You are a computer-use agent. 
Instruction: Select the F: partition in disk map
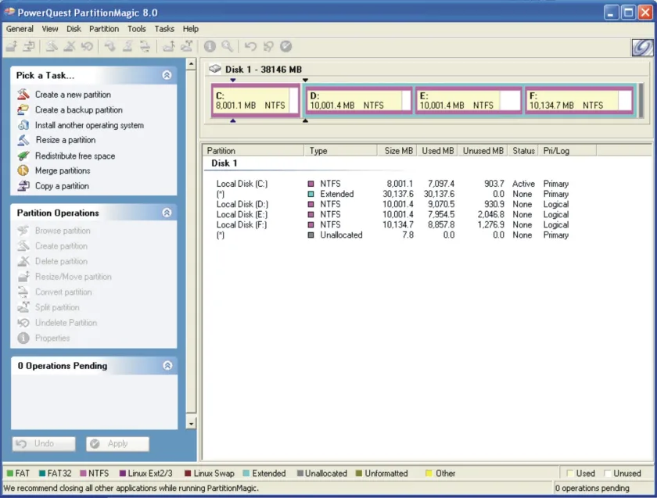coord(579,100)
